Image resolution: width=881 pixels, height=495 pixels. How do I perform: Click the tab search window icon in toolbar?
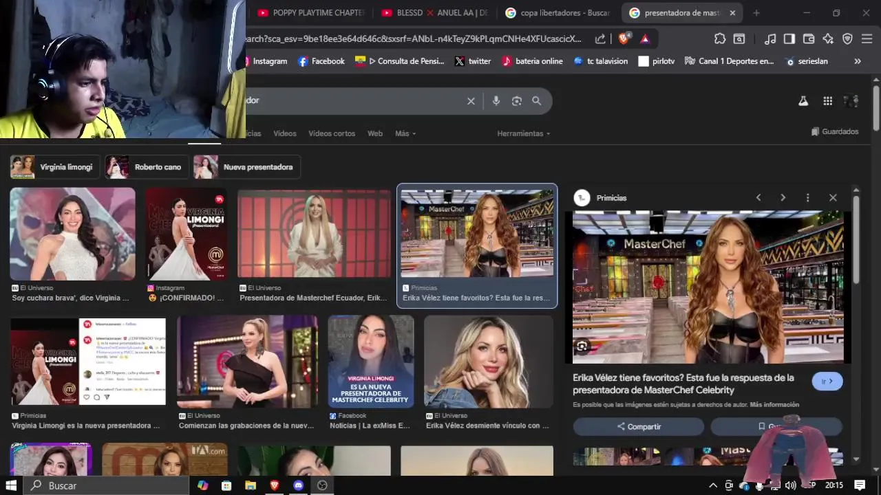click(x=739, y=39)
